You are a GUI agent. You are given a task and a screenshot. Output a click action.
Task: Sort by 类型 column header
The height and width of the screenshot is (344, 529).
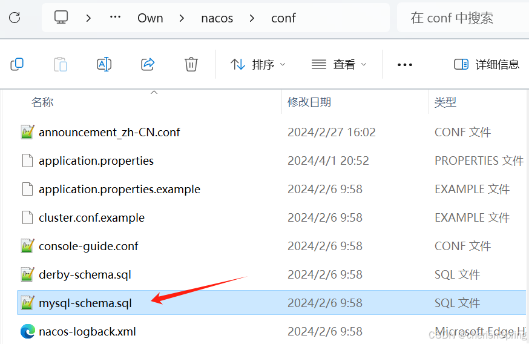tap(445, 102)
